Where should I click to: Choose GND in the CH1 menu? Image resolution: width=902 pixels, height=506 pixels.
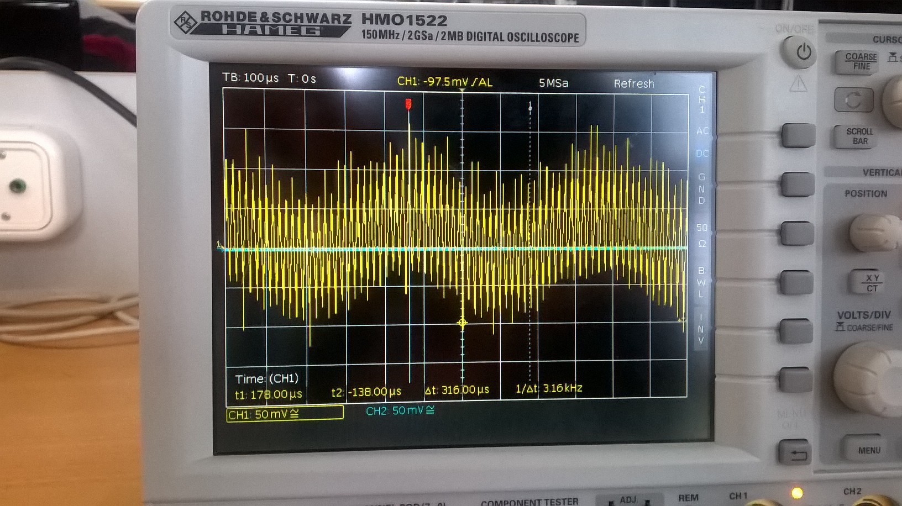[x=702, y=188]
